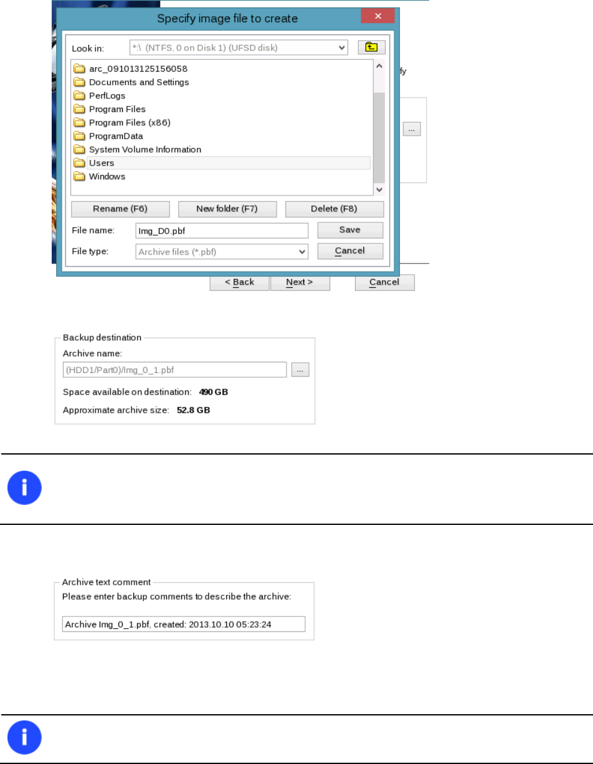
Task: Click the Archive name field
Action: (174, 370)
